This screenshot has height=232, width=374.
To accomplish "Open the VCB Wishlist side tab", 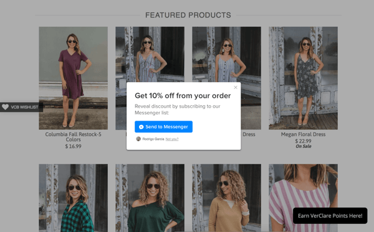I will [21, 107].
